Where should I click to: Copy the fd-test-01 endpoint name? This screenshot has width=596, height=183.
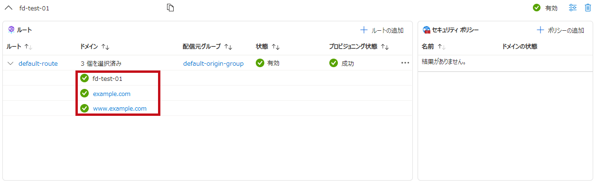pos(171,8)
